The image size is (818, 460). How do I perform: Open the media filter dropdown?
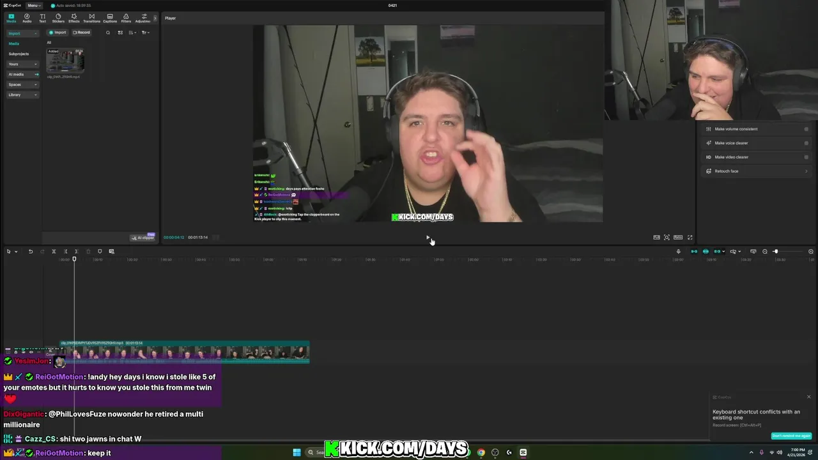pos(145,33)
